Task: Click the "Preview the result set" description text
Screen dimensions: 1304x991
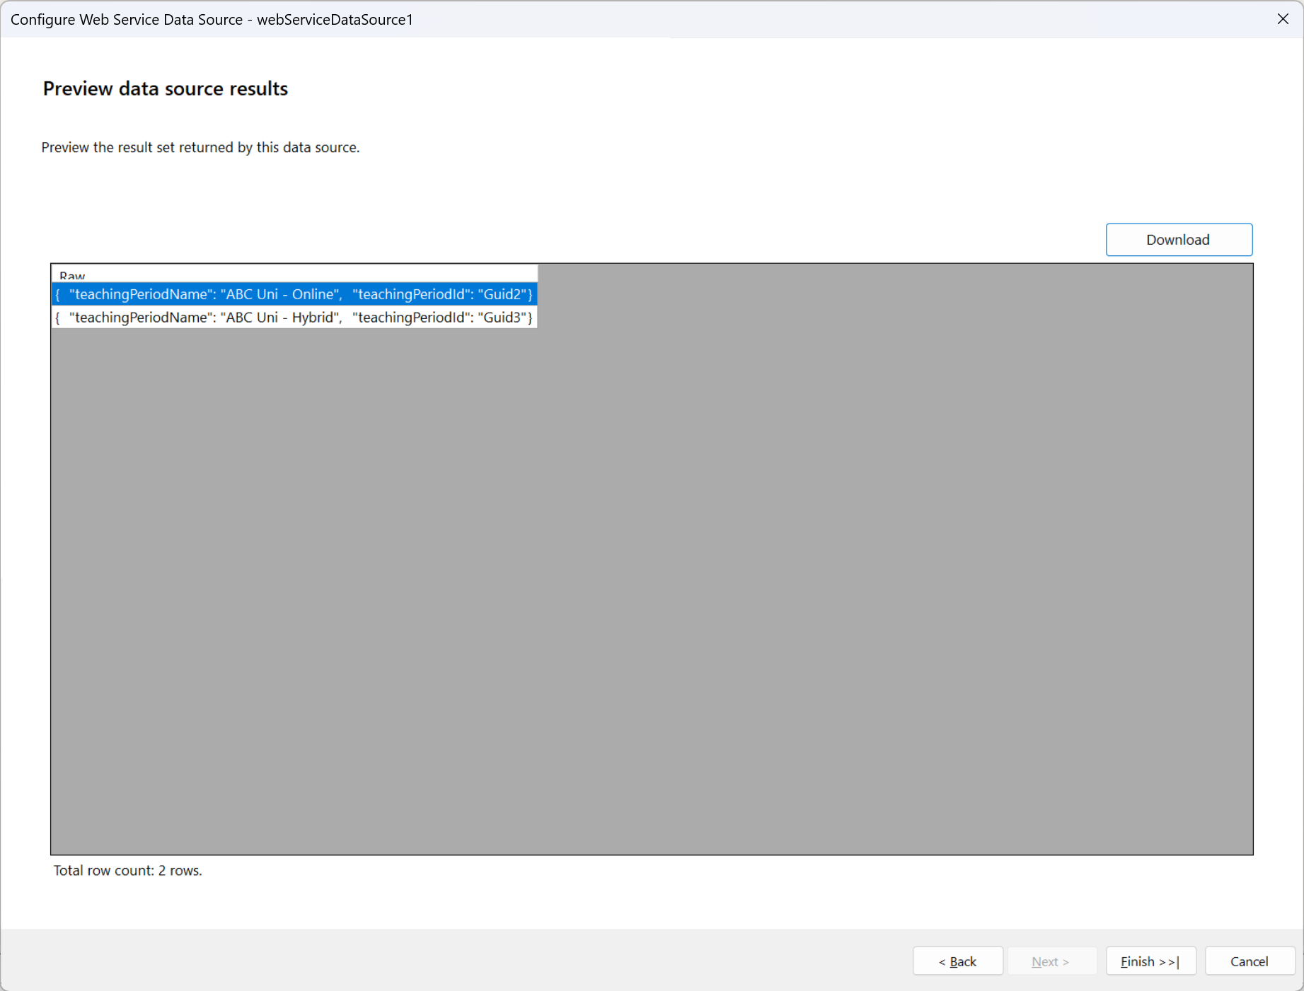Action: (200, 147)
